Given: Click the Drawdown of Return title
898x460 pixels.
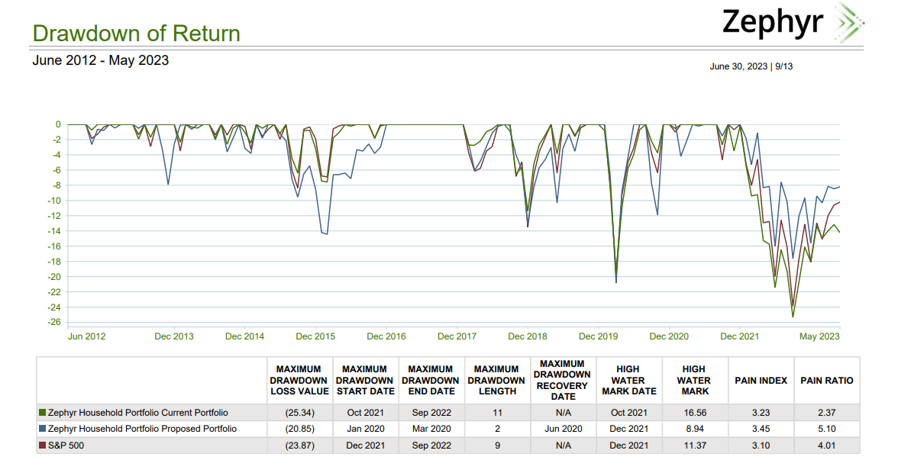Looking at the screenshot, I should tap(136, 34).
